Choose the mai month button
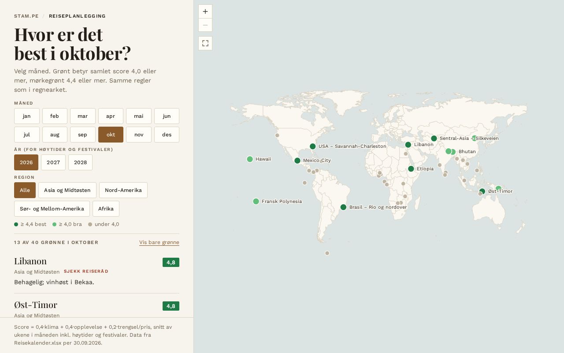Screen dimensions: 564x353 (x=139, y=116)
